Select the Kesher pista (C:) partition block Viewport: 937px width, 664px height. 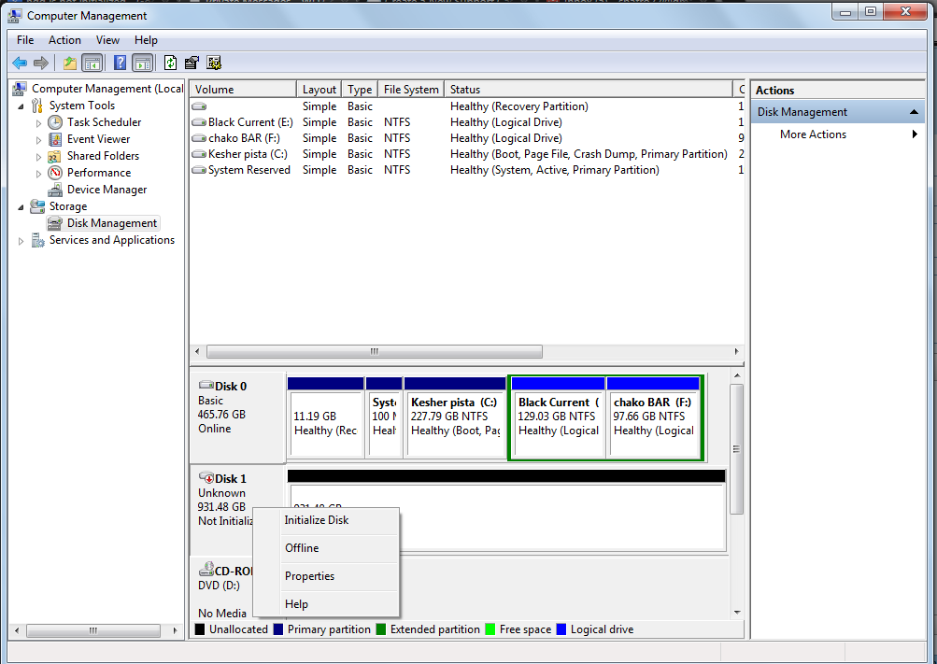[x=455, y=417]
